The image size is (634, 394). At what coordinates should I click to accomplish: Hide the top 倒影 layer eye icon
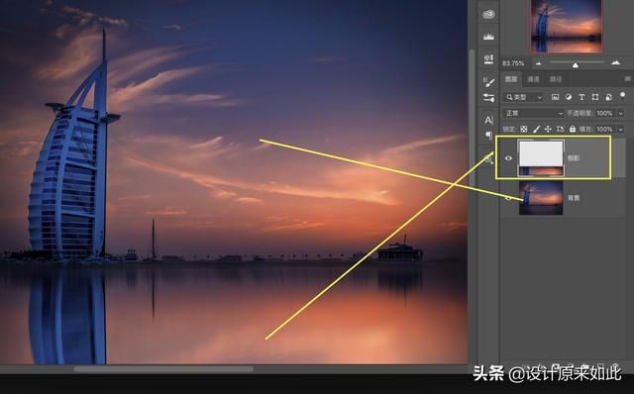coord(508,158)
